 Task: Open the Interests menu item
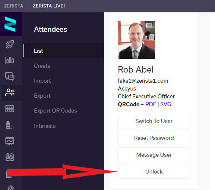(x=45, y=126)
